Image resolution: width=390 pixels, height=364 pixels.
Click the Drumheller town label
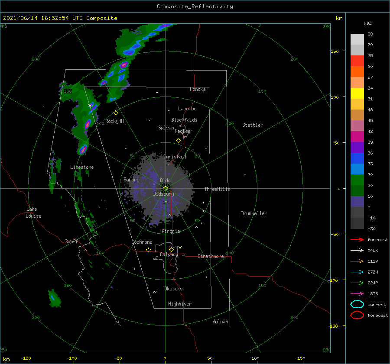point(254,213)
